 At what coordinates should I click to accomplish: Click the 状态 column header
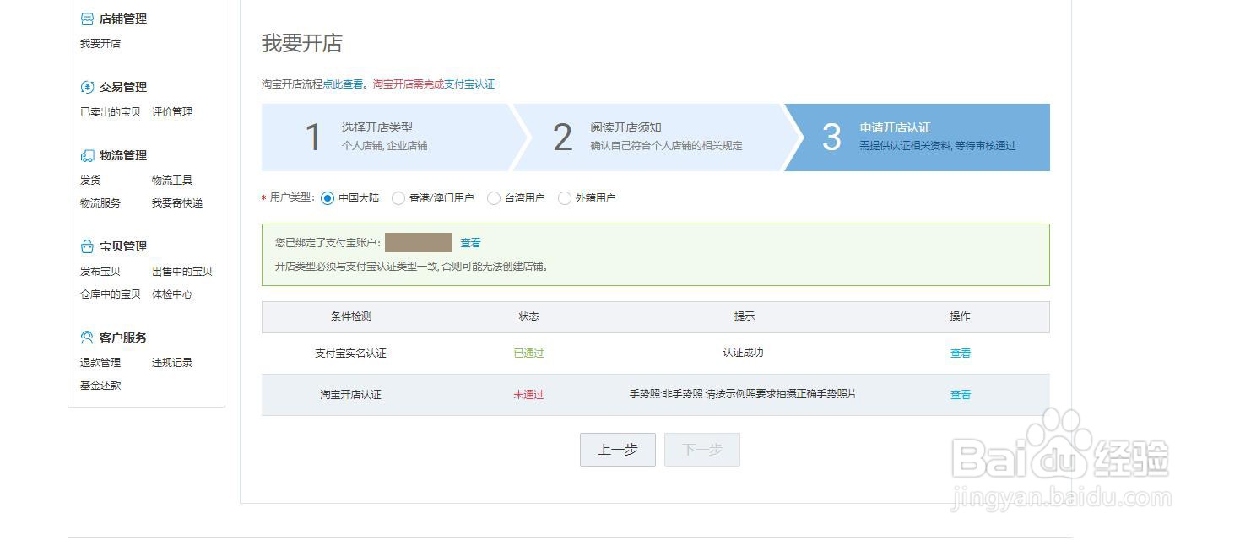[x=528, y=316]
